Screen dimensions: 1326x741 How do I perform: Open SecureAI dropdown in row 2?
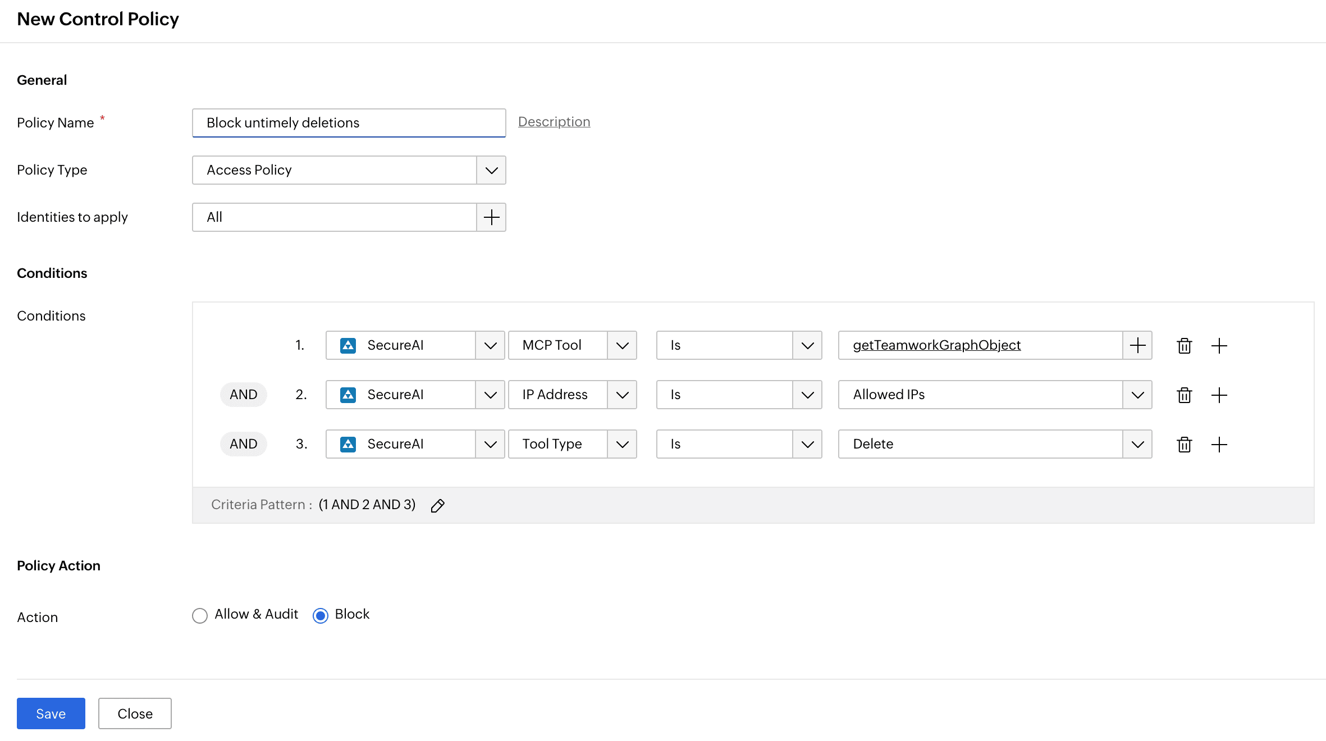490,395
